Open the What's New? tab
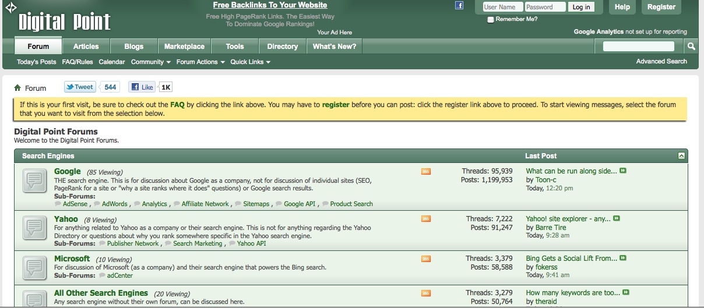This screenshot has height=308, width=704. pyautogui.click(x=335, y=47)
